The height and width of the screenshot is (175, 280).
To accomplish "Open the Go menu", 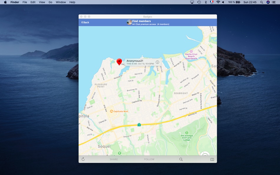I will coord(50,2).
